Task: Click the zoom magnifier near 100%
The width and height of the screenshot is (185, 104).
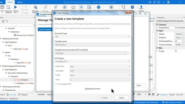Action: [x=134, y=94]
